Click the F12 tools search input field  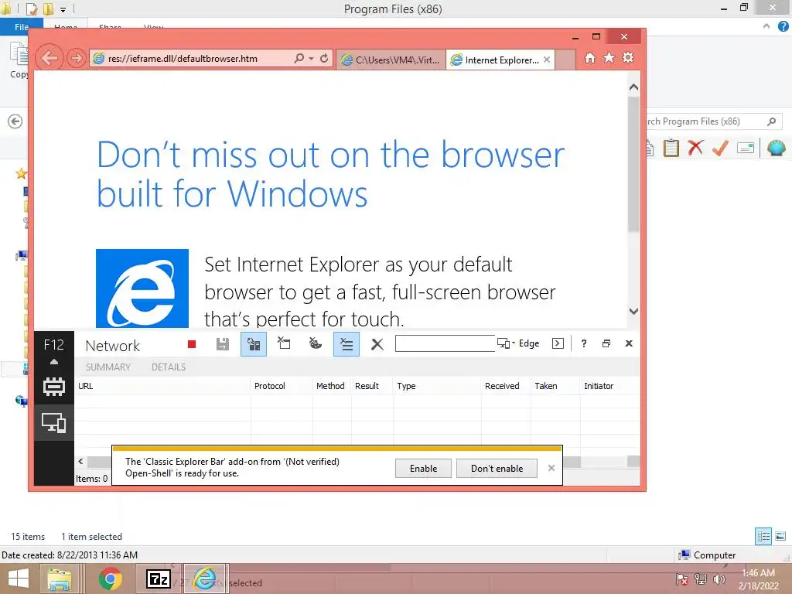(445, 343)
